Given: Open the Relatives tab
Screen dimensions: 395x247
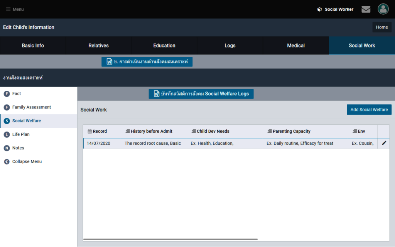Looking at the screenshot, I should [98, 46].
